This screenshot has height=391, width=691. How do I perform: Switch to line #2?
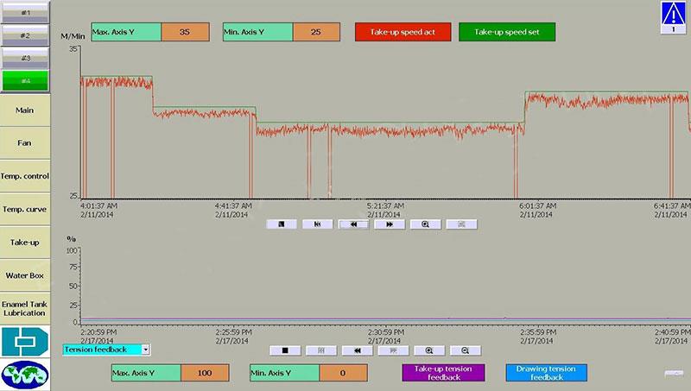tap(25, 35)
